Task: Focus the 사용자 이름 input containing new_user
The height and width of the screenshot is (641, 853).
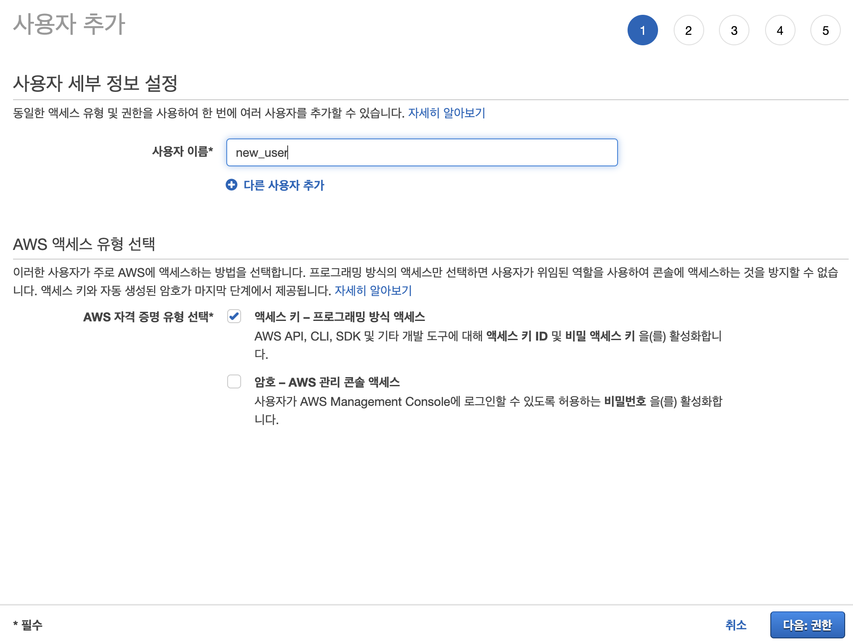Action: point(421,152)
